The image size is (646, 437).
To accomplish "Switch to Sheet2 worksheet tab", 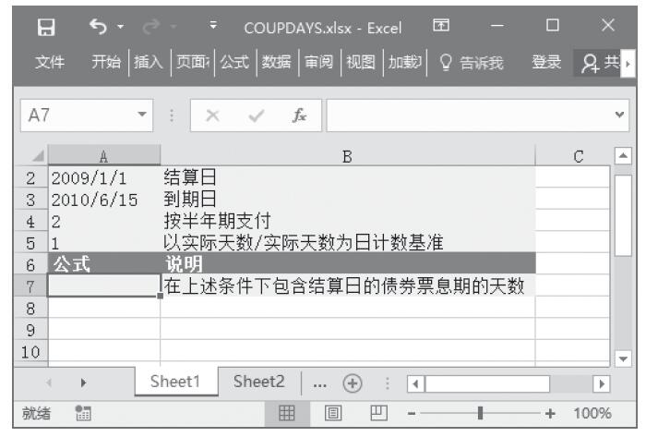I will click(x=258, y=381).
